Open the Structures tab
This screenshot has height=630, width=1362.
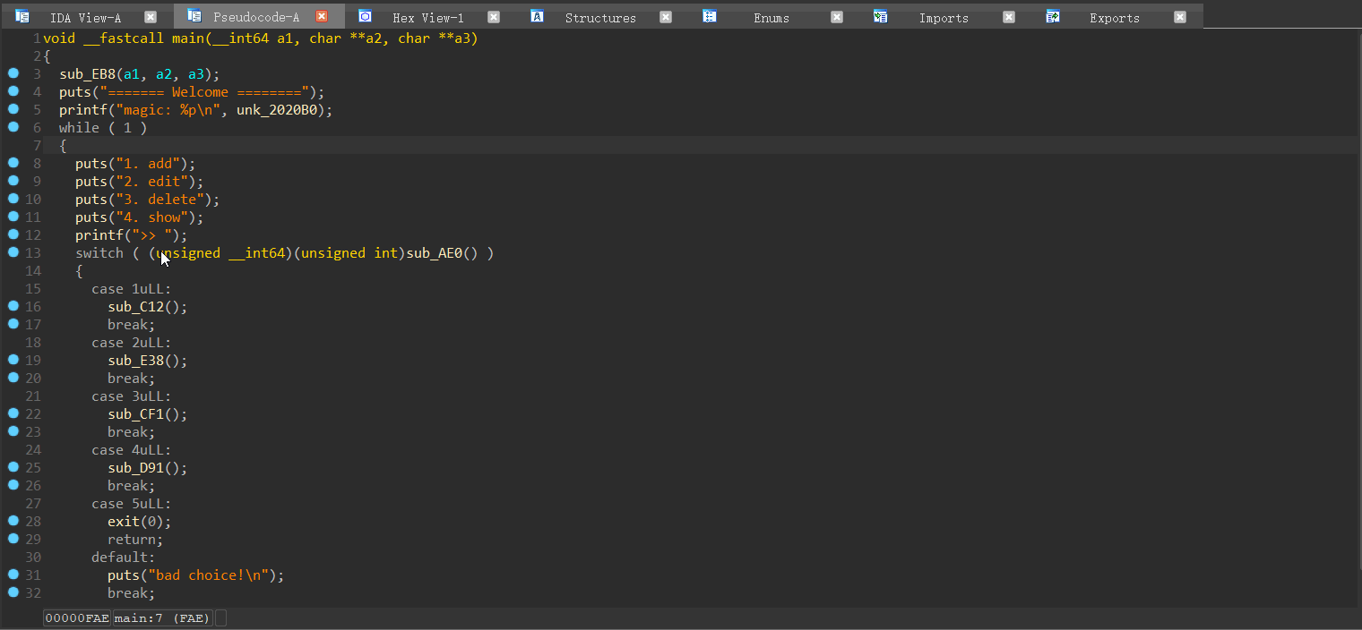click(x=600, y=17)
